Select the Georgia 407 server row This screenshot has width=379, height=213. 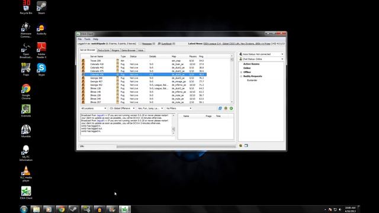143,82
